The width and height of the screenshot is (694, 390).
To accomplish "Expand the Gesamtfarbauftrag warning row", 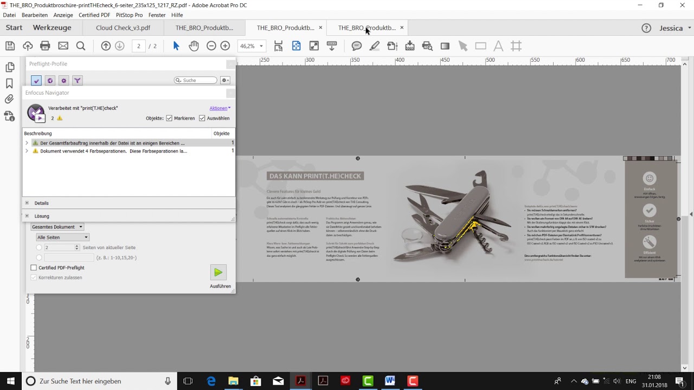I will 27,143.
